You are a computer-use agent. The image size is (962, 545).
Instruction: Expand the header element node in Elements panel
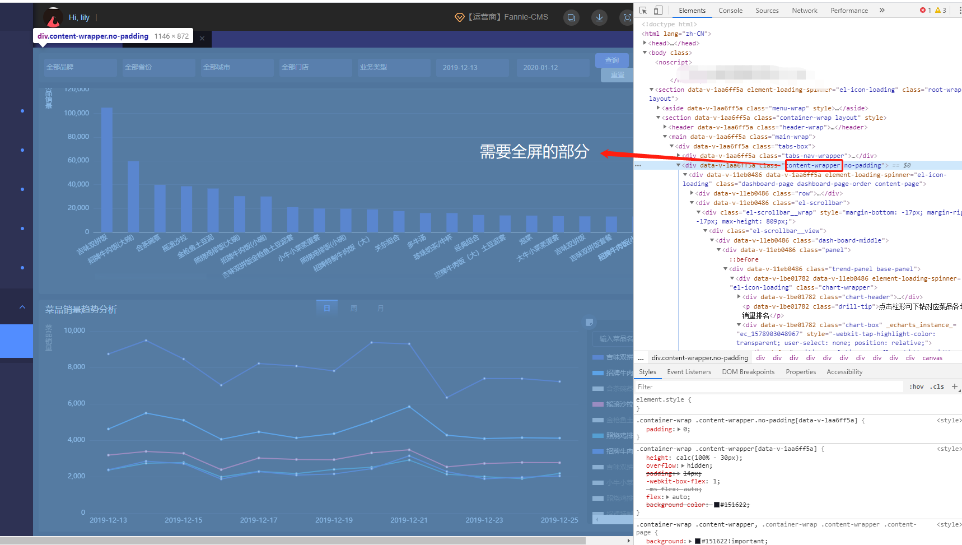(x=665, y=127)
